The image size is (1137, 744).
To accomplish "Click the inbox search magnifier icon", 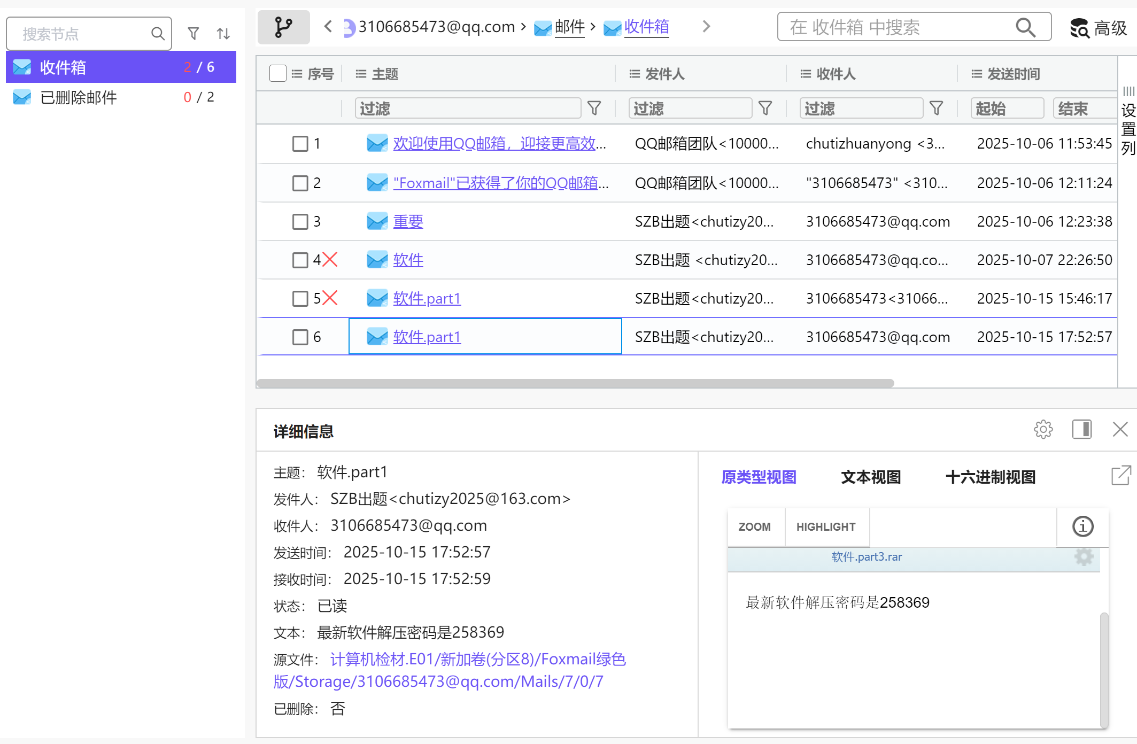I will point(1025,27).
